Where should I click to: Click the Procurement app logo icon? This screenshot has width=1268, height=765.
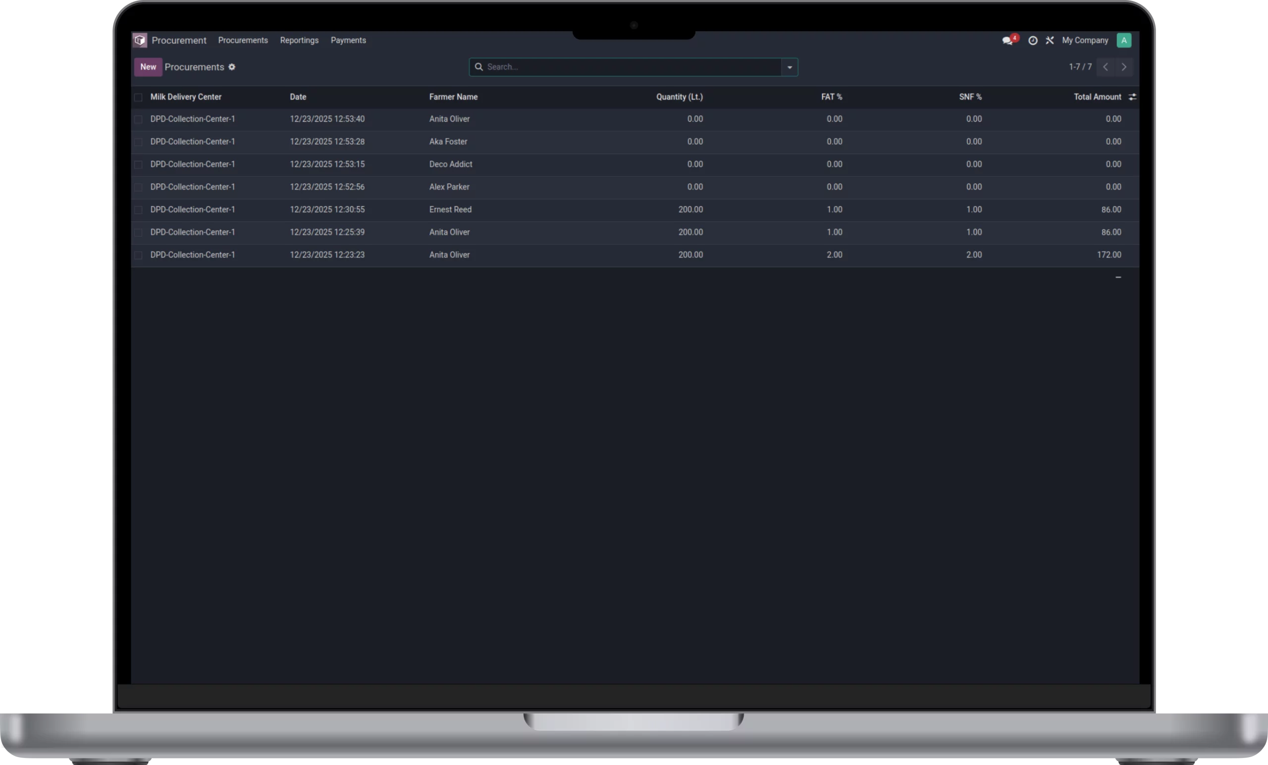pos(140,40)
